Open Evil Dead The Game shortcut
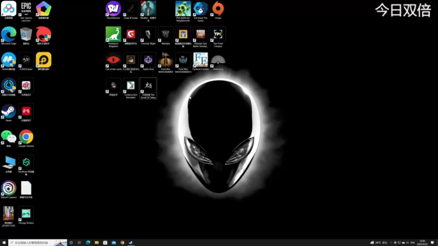 [x=200, y=11]
